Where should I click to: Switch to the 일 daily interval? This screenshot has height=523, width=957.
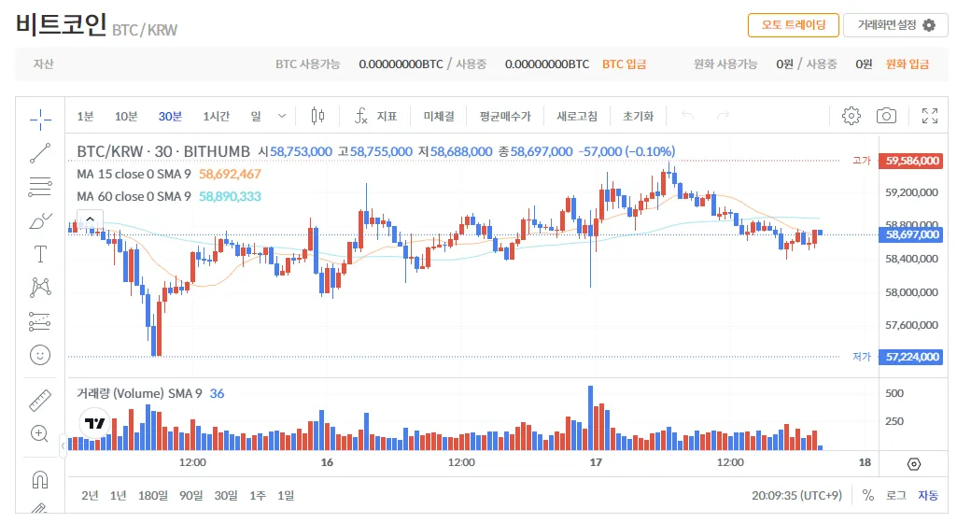point(256,116)
